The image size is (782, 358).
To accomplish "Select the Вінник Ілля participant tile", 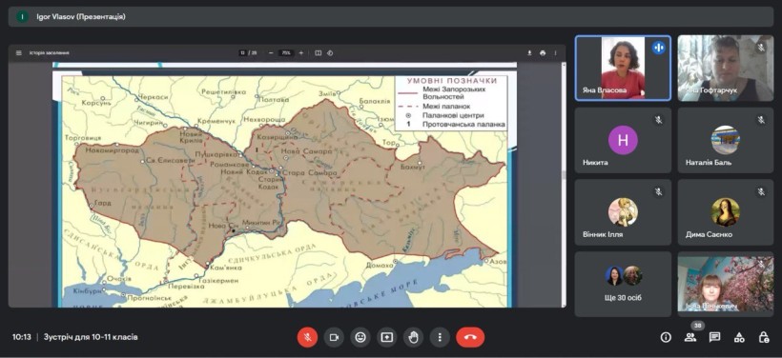I will tap(623, 212).
